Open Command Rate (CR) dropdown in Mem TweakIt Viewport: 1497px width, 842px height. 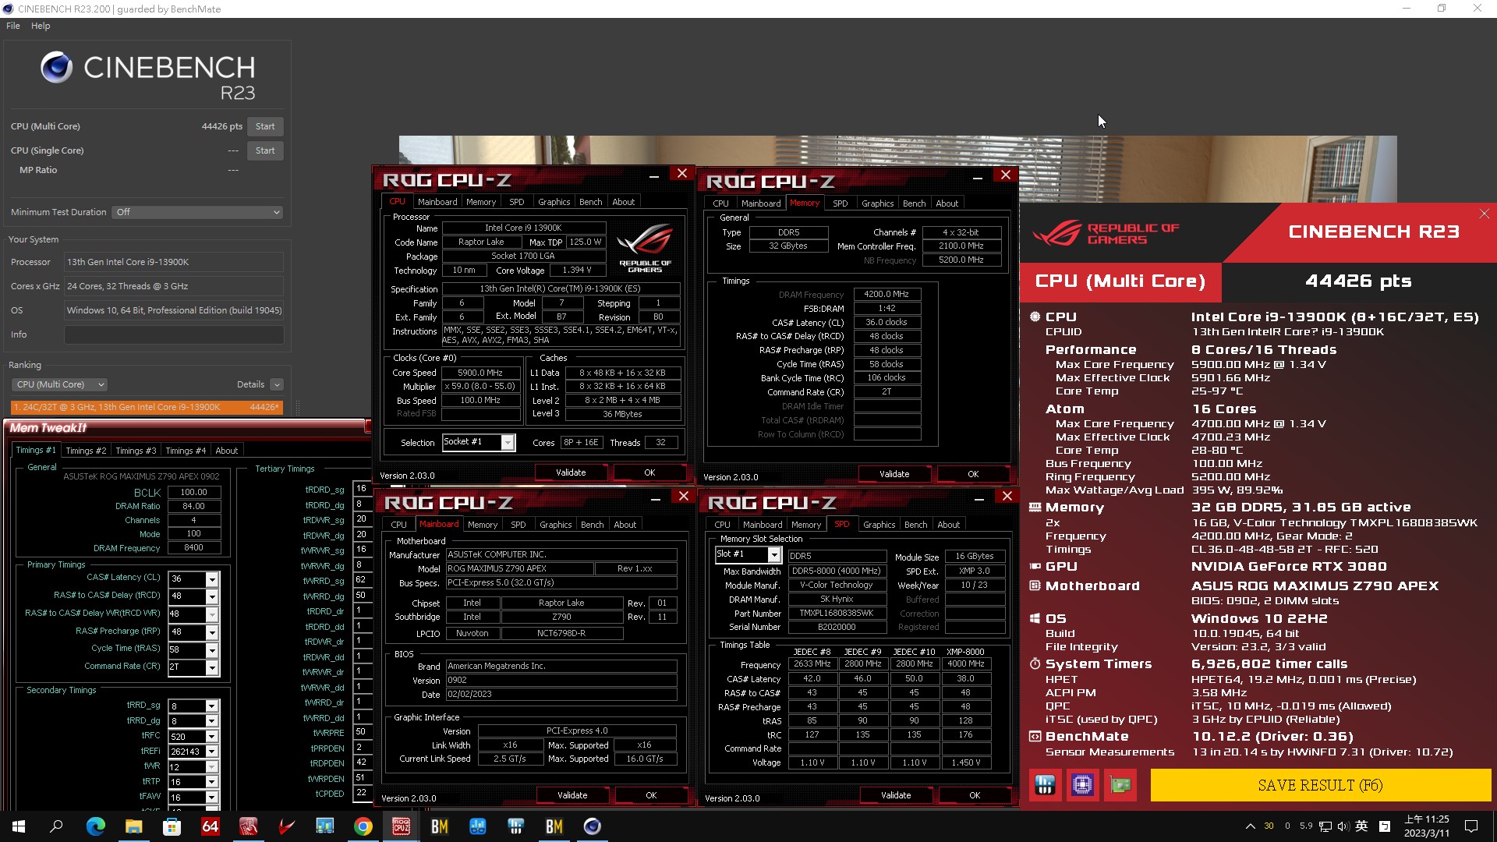pyautogui.click(x=211, y=667)
